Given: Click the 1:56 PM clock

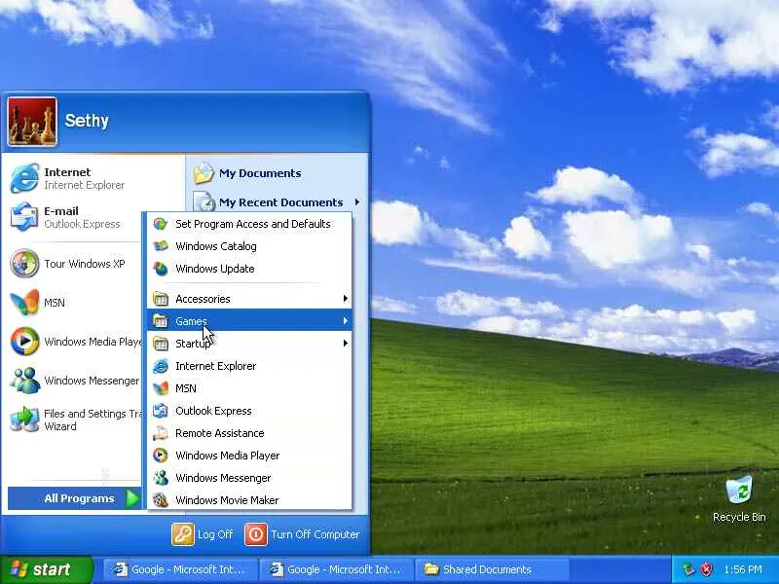Looking at the screenshot, I should [x=743, y=569].
